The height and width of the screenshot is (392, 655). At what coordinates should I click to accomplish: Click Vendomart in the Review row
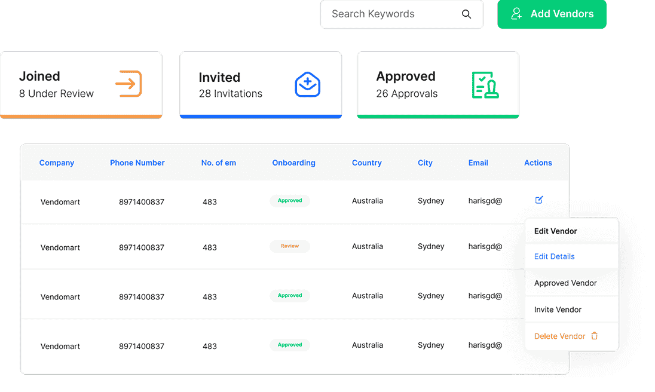(60, 247)
